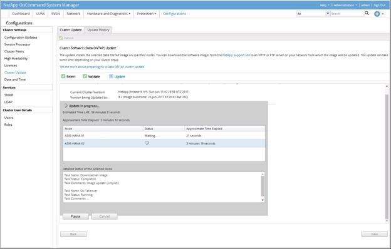391x249 pixels.
Task: Open Configuration Updates in the sidebar
Action: coord(21,38)
